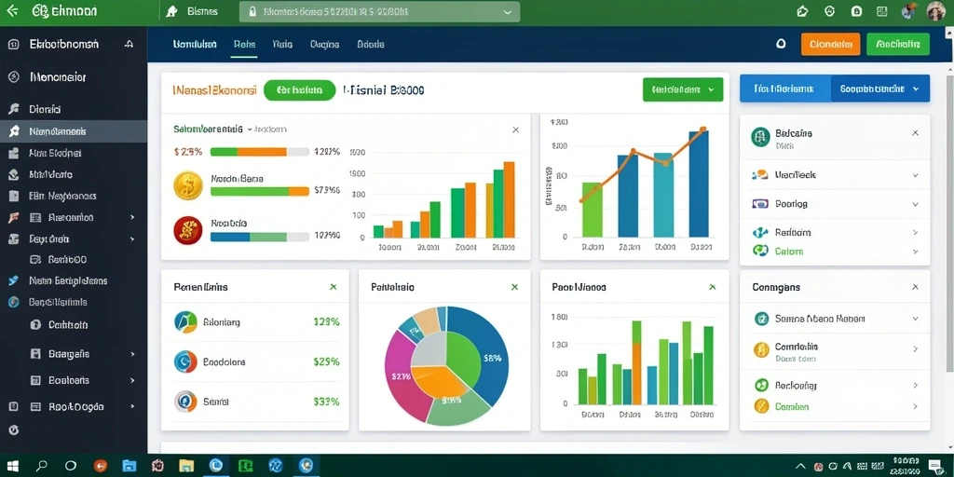Click the orange Clonedaie button
Screen dimensions: 954x477
830,45
